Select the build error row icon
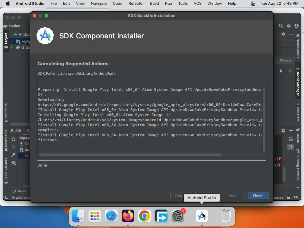The width and height of the screenshot is (304, 228). pos(26,156)
